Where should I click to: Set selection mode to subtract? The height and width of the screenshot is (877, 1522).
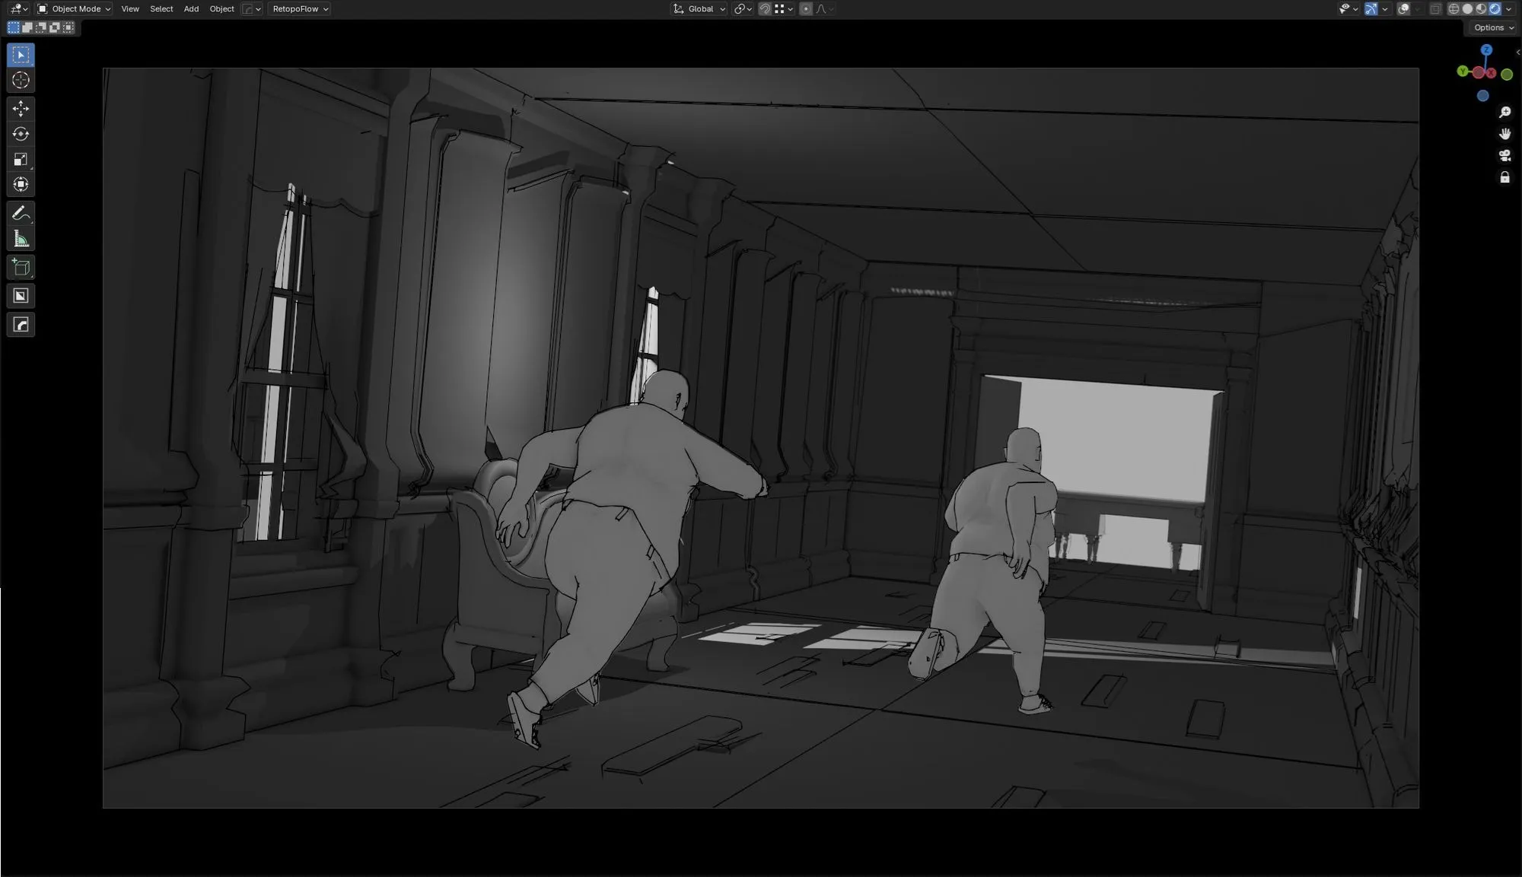41,27
